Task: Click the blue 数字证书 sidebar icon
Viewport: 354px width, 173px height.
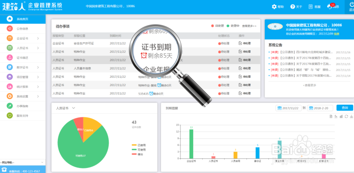Action: point(10,67)
